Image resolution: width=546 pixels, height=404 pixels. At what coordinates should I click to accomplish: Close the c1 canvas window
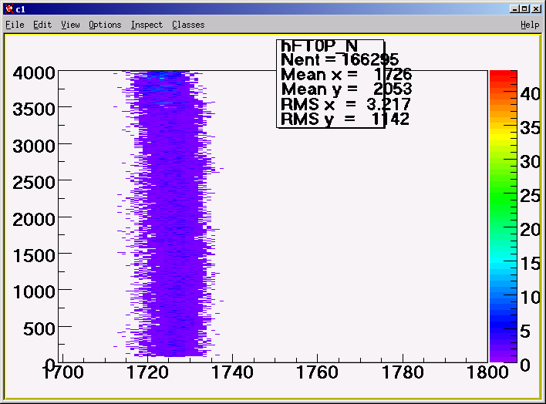(536, 9)
